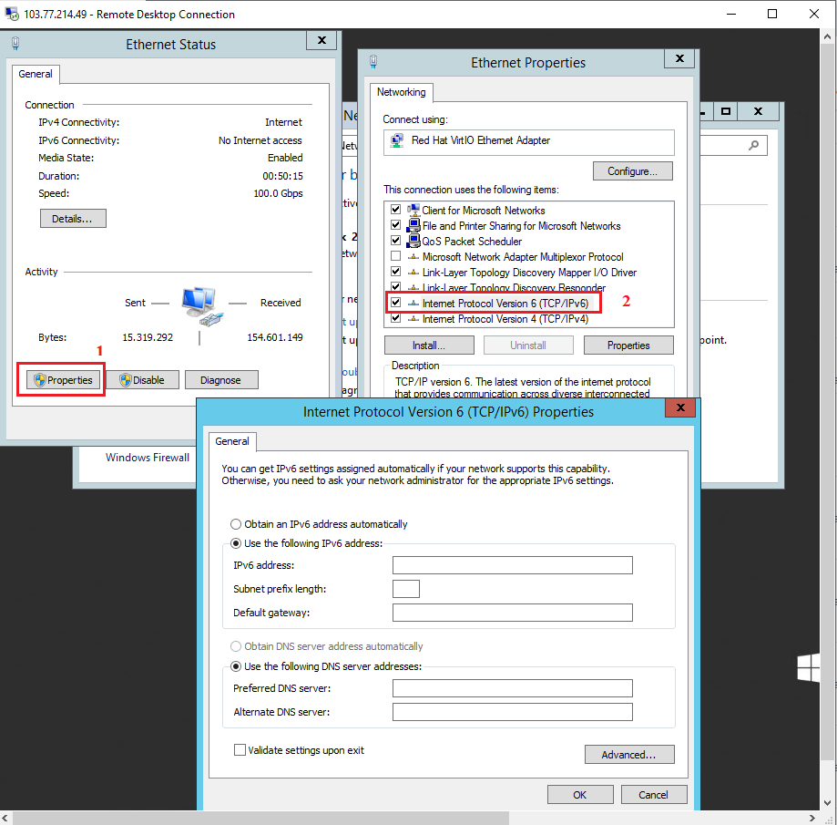Toggle Client for Microsoft Networks checkbox
837x825 pixels.
pos(395,210)
